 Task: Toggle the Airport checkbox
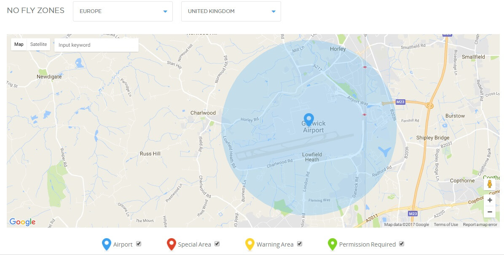tap(139, 244)
